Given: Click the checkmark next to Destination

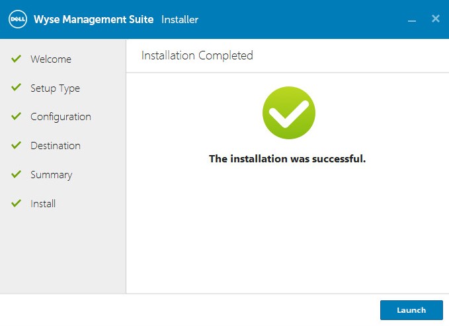Looking at the screenshot, I should click(x=16, y=146).
